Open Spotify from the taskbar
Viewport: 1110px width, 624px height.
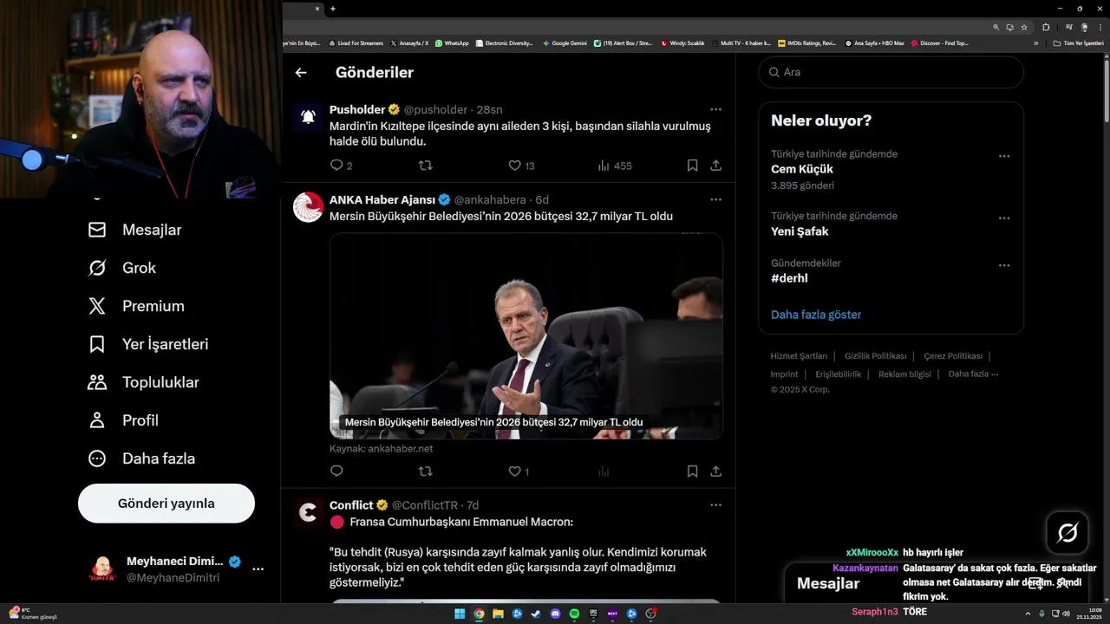[x=574, y=614]
